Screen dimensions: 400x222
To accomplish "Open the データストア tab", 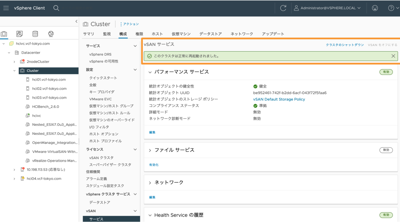I will 211,34.
